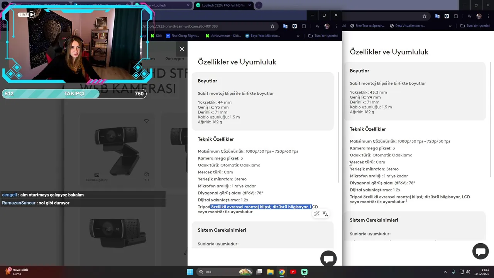Click the LIVE indicator on the webcam overlay
The image size is (494, 278).
pyautogui.click(x=27, y=15)
